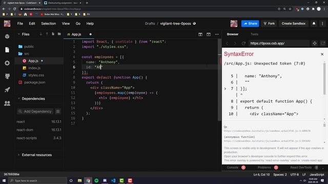Click the new folder icon in Files header
The height and width of the screenshot is (184, 328).
(59, 34)
